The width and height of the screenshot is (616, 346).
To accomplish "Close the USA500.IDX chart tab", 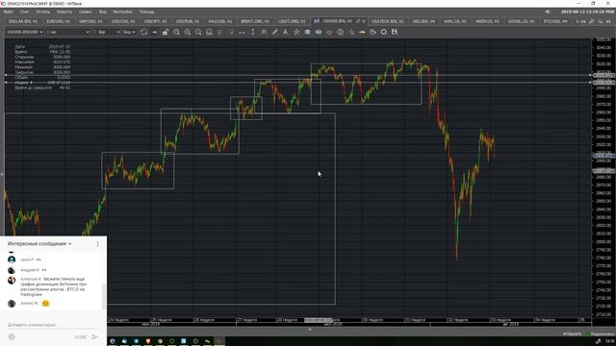I will (364, 21).
